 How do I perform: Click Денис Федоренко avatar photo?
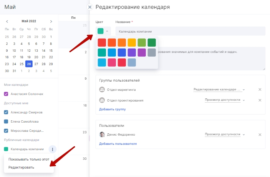(102, 134)
